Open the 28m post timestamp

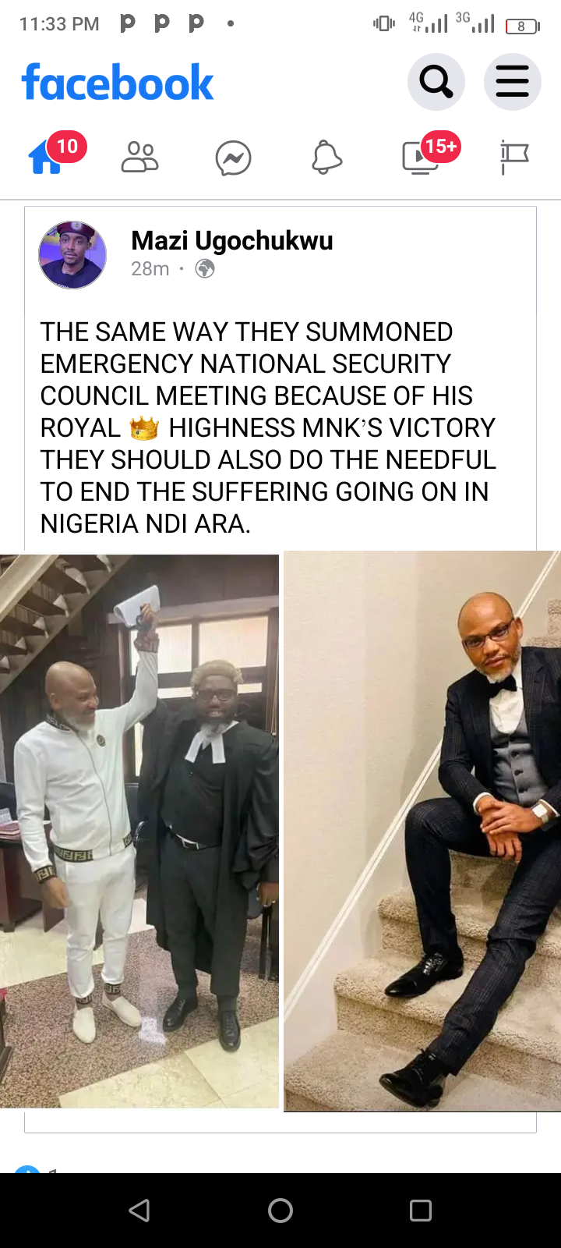tap(150, 269)
